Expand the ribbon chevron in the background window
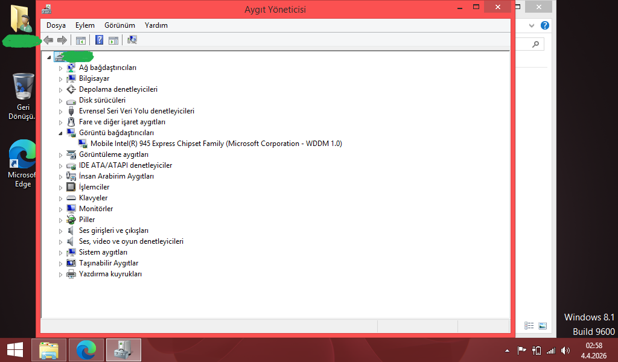This screenshot has height=362, width=618. coord(531,26)
